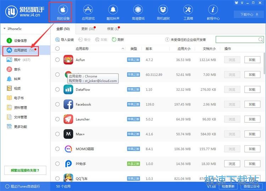Open the 酷炫铃声 ringtones section

point(113,12)
